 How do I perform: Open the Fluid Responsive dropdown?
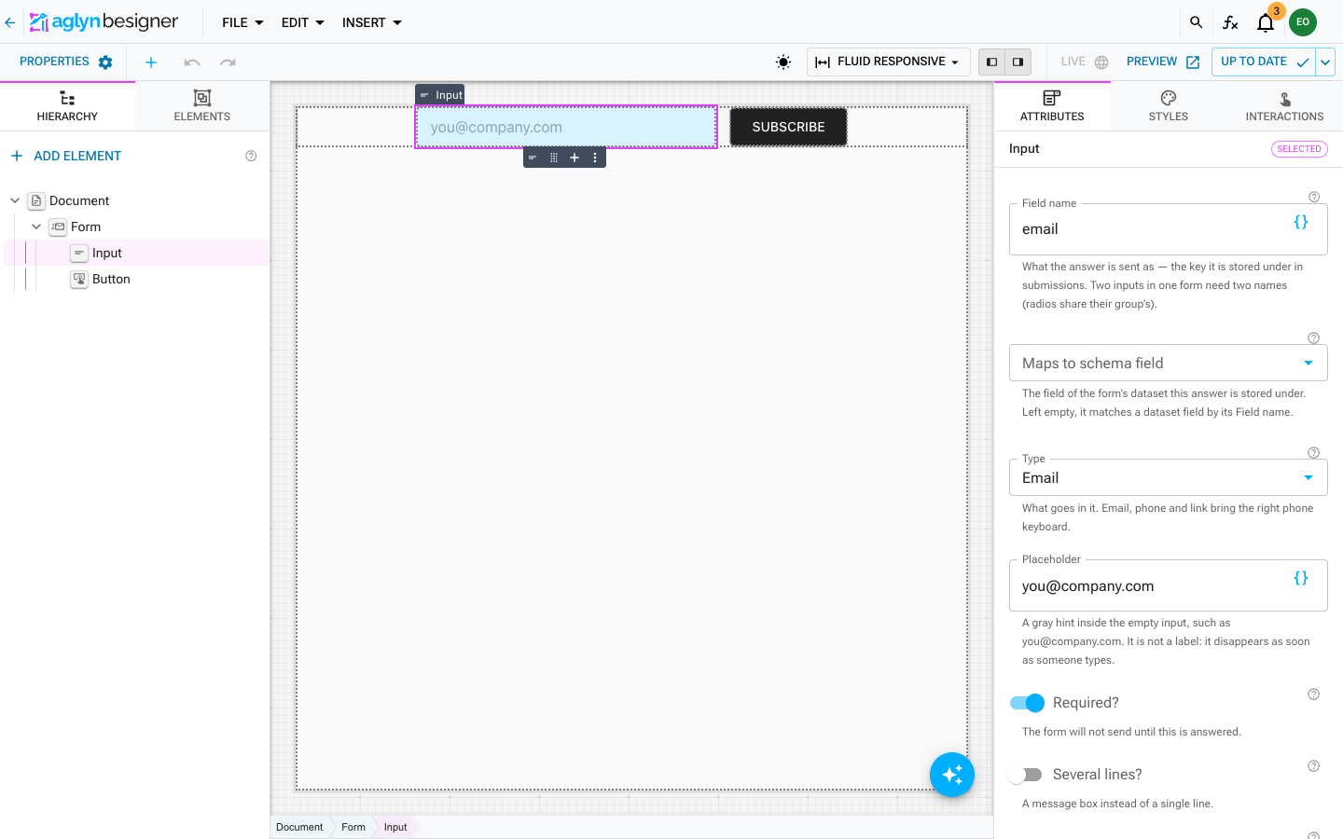click(888, 62)
